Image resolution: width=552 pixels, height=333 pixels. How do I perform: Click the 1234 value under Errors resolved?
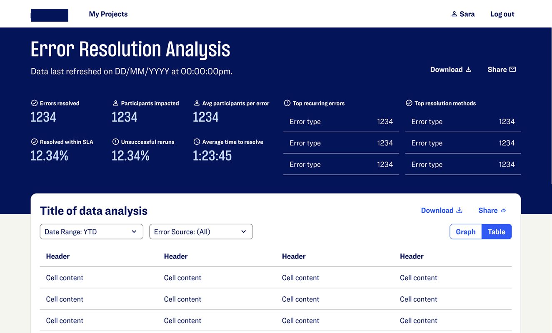pyautogui.click(x=43, y=117)
